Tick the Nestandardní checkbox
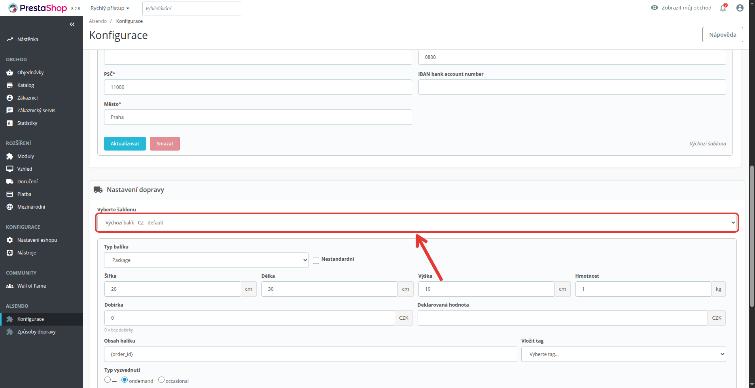This screenshot has width=755, height=388. pos(316,261)
